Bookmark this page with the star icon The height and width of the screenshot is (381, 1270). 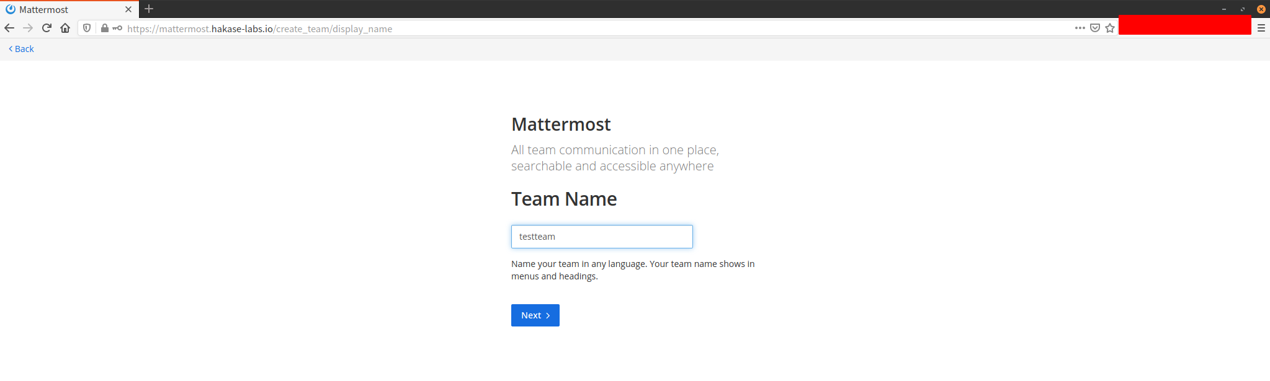point(1110,28)
